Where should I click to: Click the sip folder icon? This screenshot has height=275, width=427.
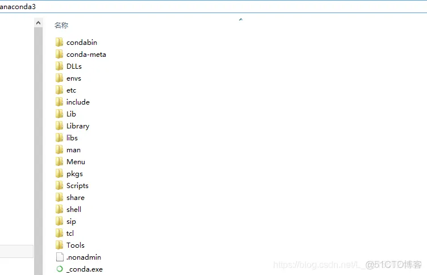59,222
